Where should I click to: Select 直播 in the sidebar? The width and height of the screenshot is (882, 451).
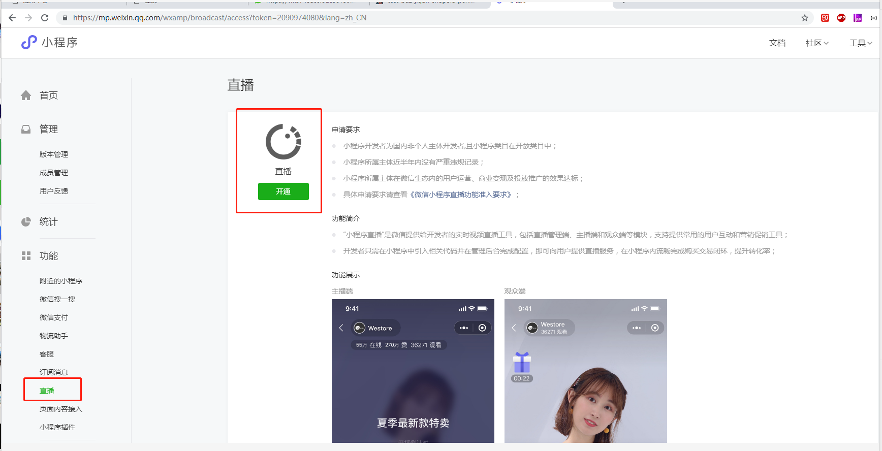pyautogui.click(x=47, y=391)
